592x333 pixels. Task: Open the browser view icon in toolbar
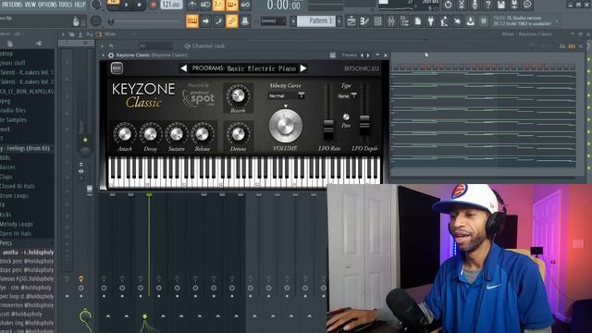(404, 21)
